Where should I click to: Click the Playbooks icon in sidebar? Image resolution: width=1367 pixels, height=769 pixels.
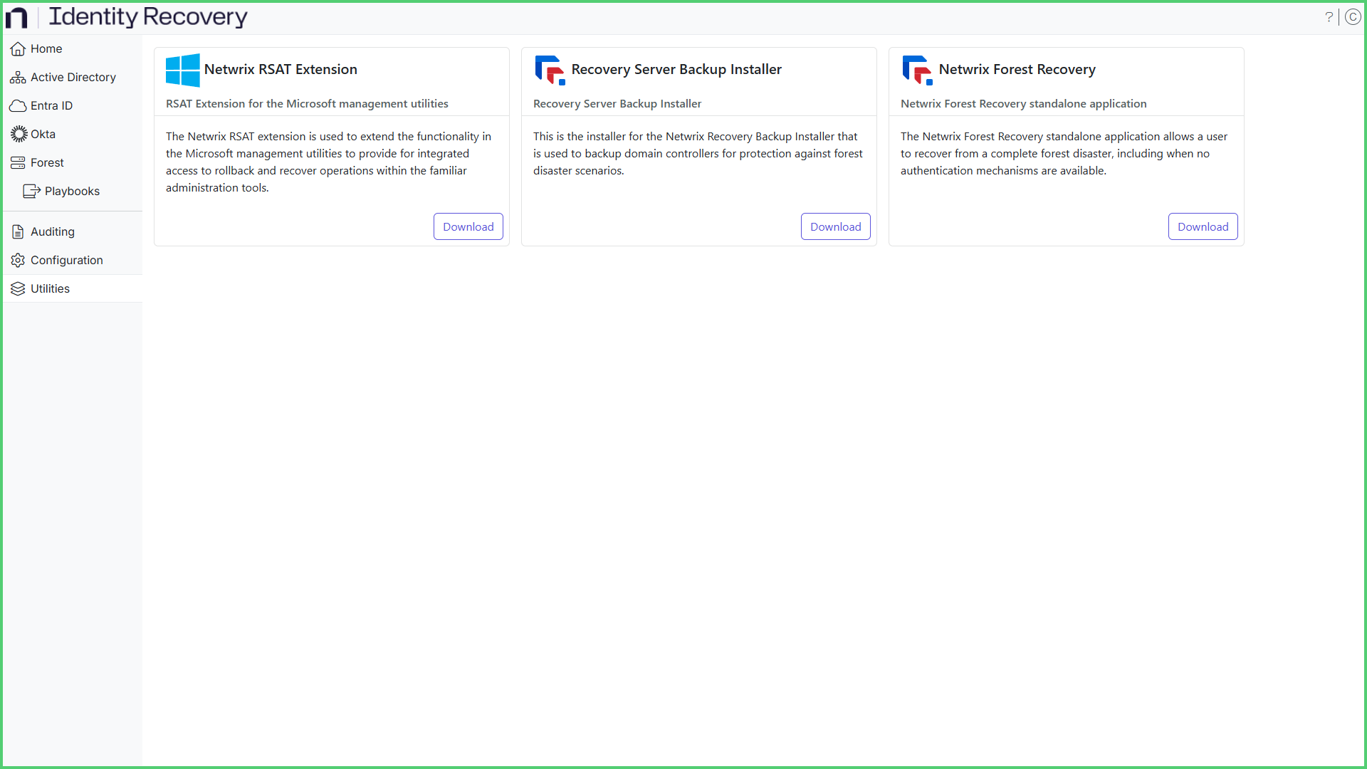[31, 191]
